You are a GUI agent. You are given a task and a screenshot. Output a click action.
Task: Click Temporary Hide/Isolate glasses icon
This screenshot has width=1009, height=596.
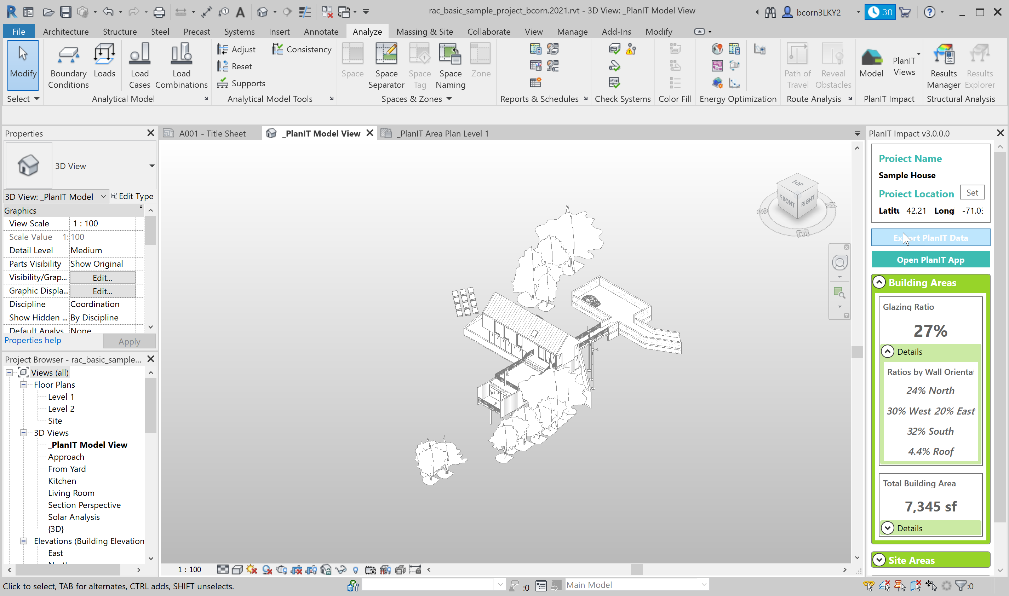pos(341,569)
